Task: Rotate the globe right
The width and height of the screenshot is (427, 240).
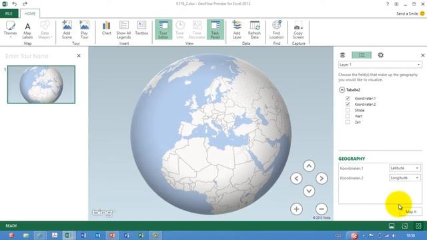Action: [322, 179]
